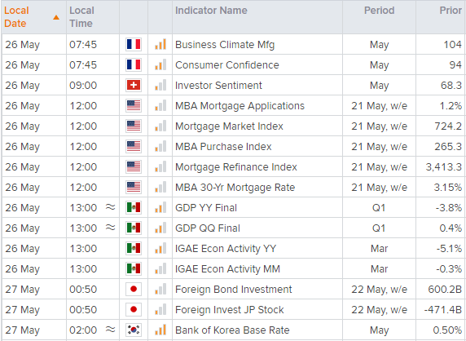Click the France flag beside Business Climate Mfg
The image size is (466, 341).
tap(134, 44)
